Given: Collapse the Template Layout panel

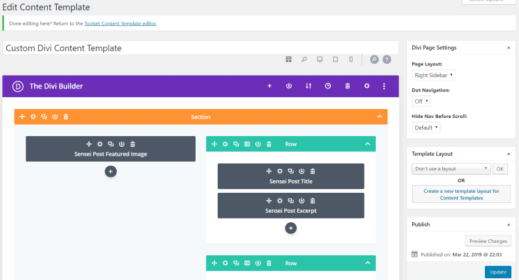Looking at the screenshot, I should coord(508,154).
